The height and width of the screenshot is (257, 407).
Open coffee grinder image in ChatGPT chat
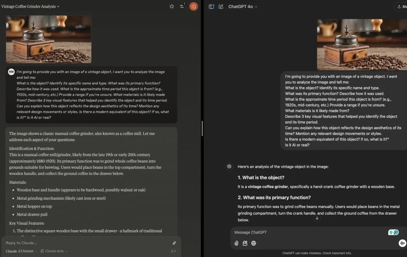362,44
